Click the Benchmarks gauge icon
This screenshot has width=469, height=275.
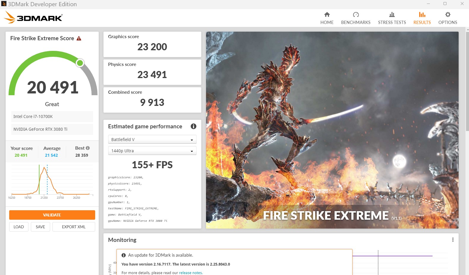(x=356, y=14)
